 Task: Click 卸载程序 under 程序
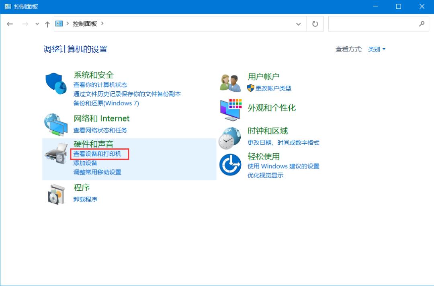(x=85, y=199)
